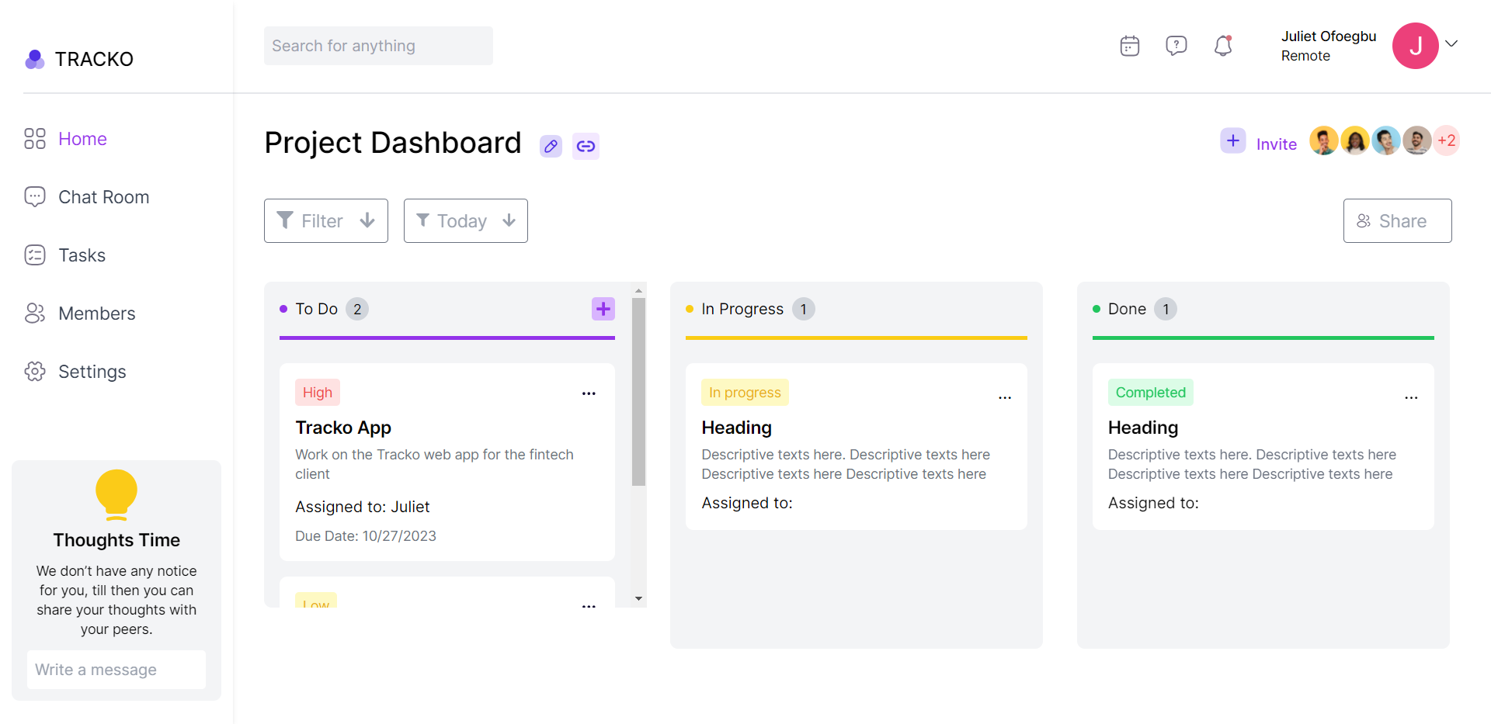Open Settings in the sidebar
Screen dimensions: 1491x724
coord(92,372)
